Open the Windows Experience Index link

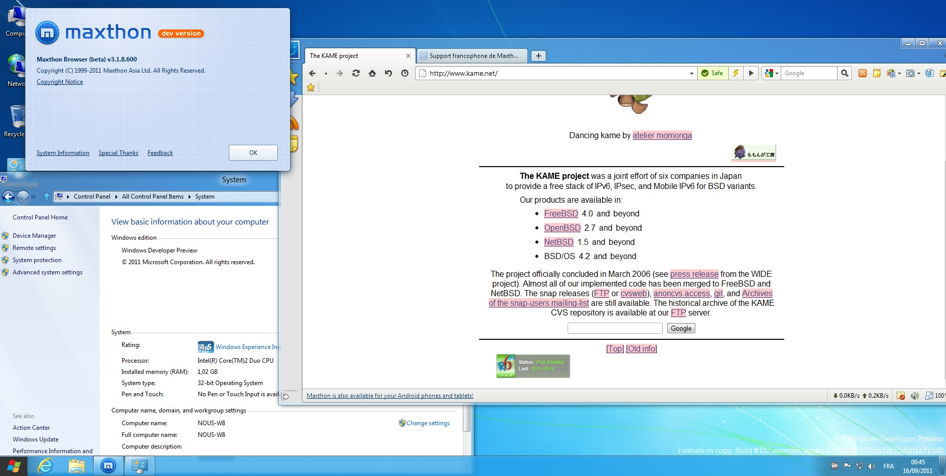coord(247,347)
